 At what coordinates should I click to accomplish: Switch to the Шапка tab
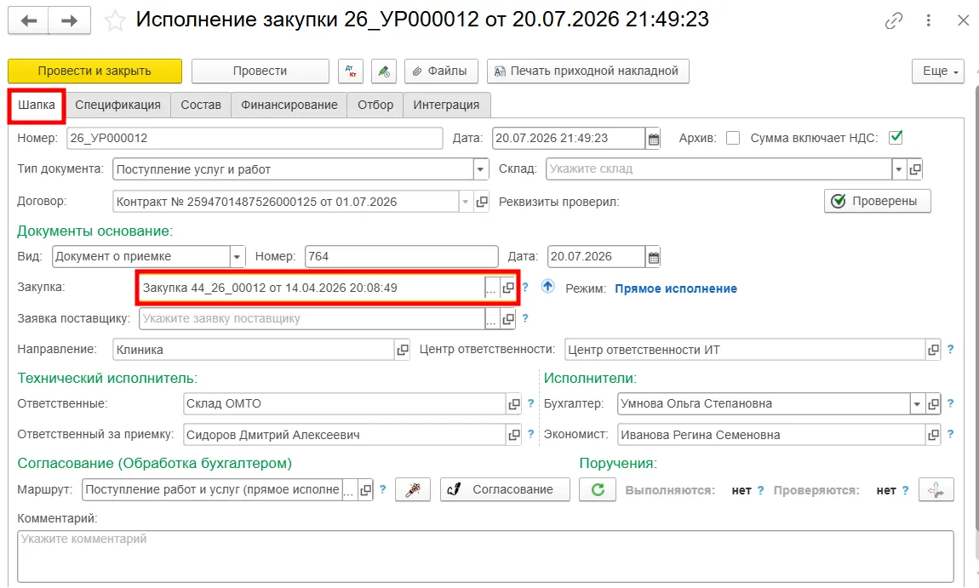click(x=37, y=105)
